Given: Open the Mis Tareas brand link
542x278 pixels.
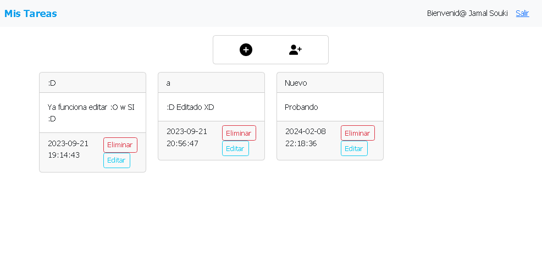Looking at the screenshot, I should pos(31,14).
